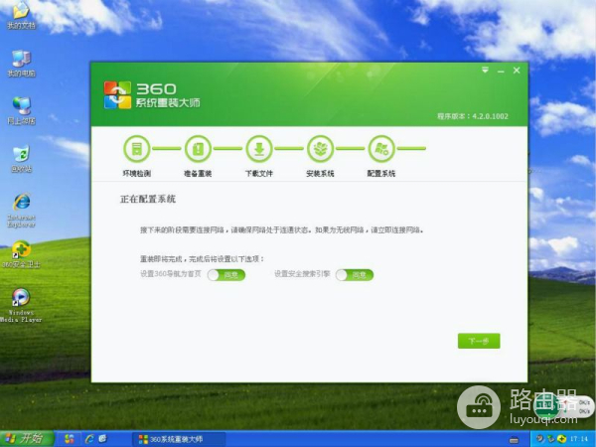The image size is (596, 447).
Task: Minimize the 360系统重装大师 window
Action: (501, 71)
